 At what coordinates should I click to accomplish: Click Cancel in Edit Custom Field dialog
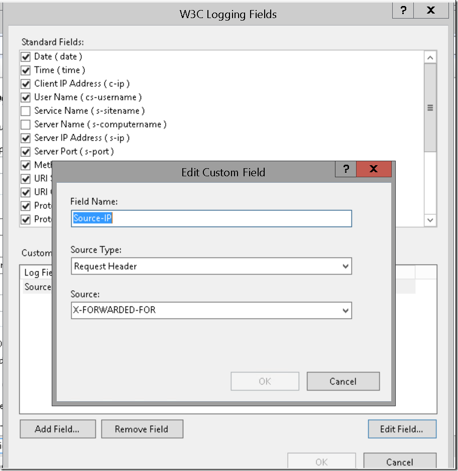point(343,381)
